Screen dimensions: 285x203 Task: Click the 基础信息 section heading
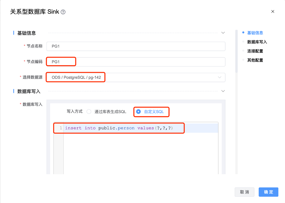tap(27, 33)
